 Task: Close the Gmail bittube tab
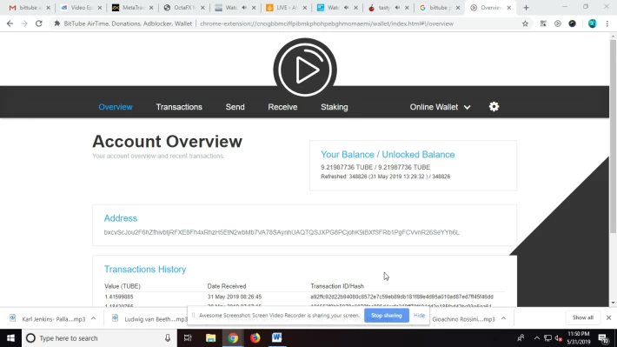tap(48, 8)
